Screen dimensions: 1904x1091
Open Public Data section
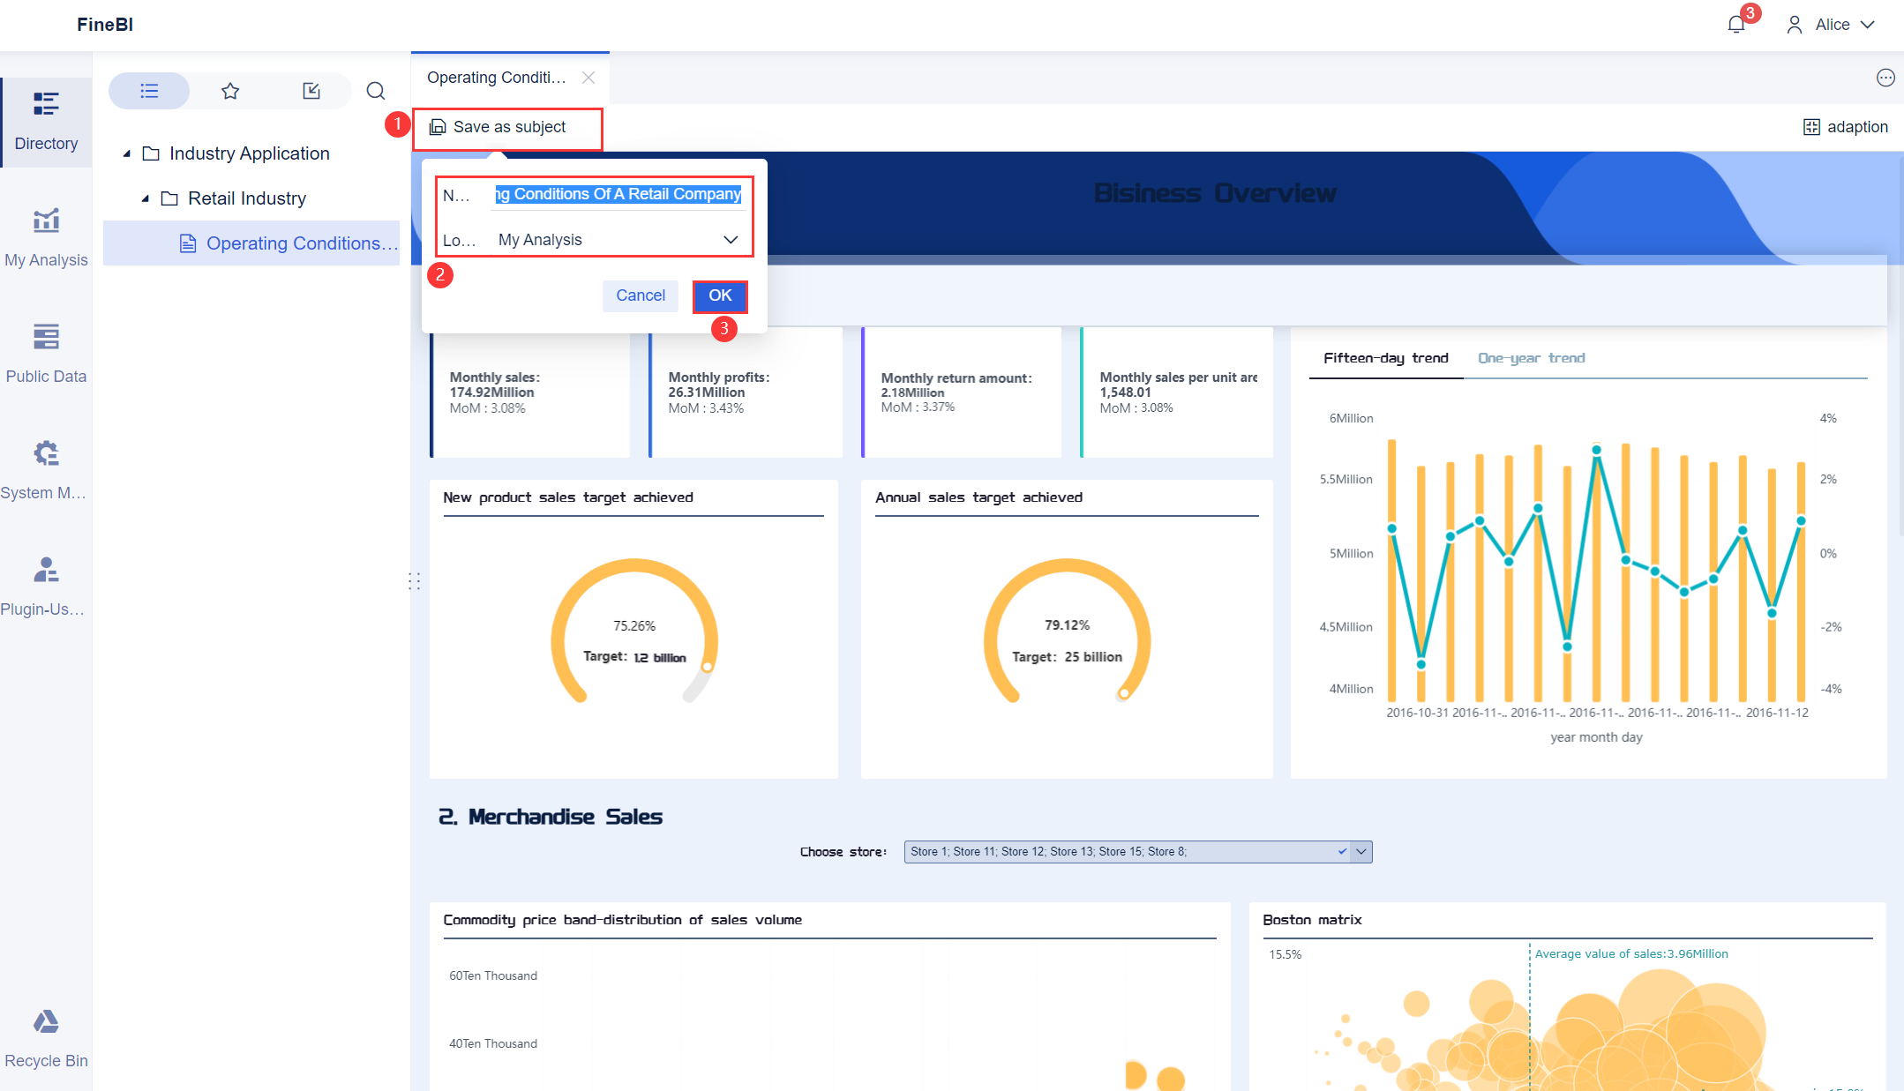46,355
